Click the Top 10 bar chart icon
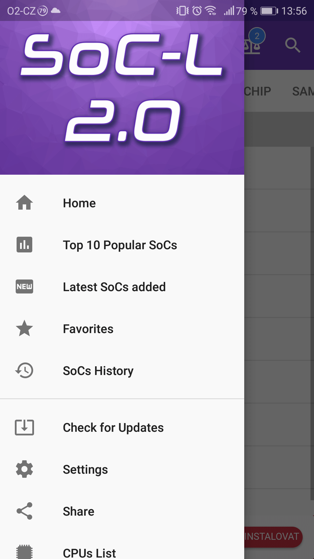This screenshot has width=314, height=559. [x=24, y=245]
